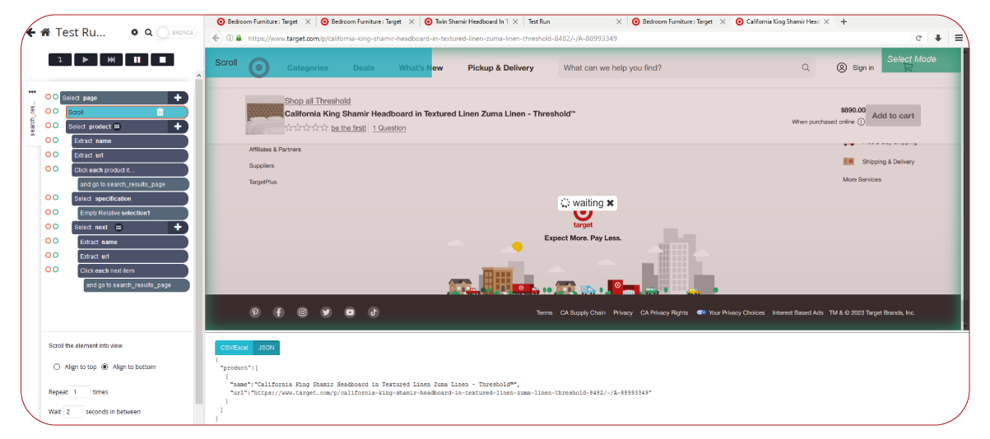This screenshot has width=990, height=439.
Task: Click green circle beside Select specification
Action: pos(56,197)
